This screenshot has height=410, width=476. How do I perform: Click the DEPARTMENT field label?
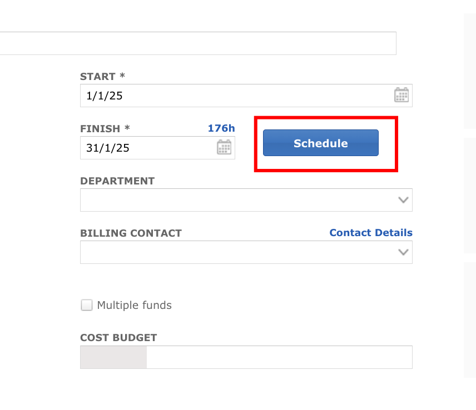pos(117,181)
